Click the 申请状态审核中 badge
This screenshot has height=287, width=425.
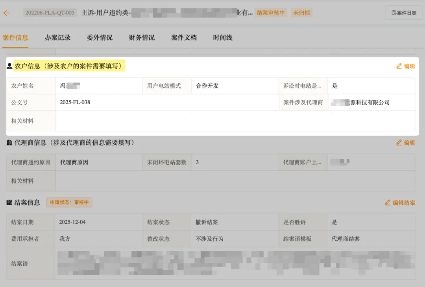click(x=69, y=202)
